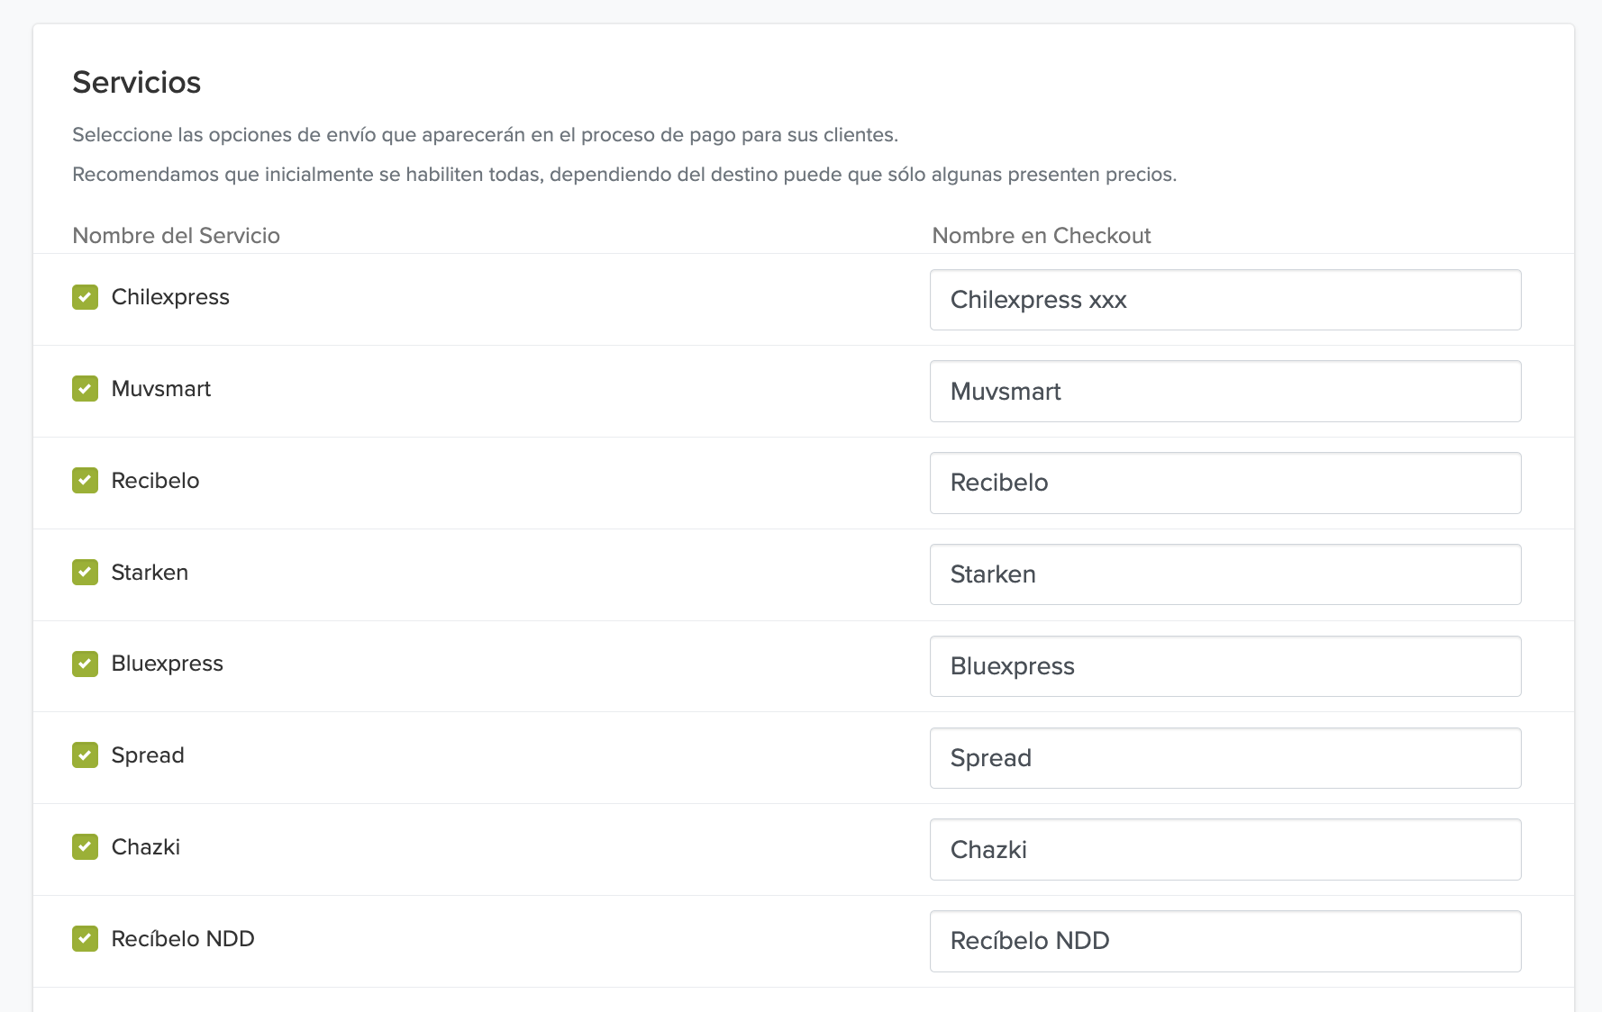The width and height of the screenshot is (1602, 1012).
Task: Click the Muvsmart service label
Action: [x=161, y=389]
